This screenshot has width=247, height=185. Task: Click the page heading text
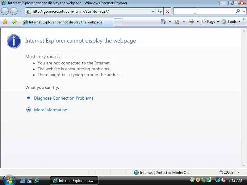[81, 41]
